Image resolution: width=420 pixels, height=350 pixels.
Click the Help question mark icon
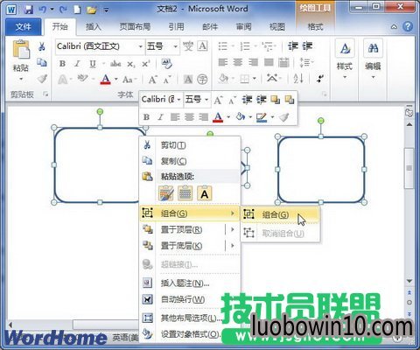[x=408, y=26]
